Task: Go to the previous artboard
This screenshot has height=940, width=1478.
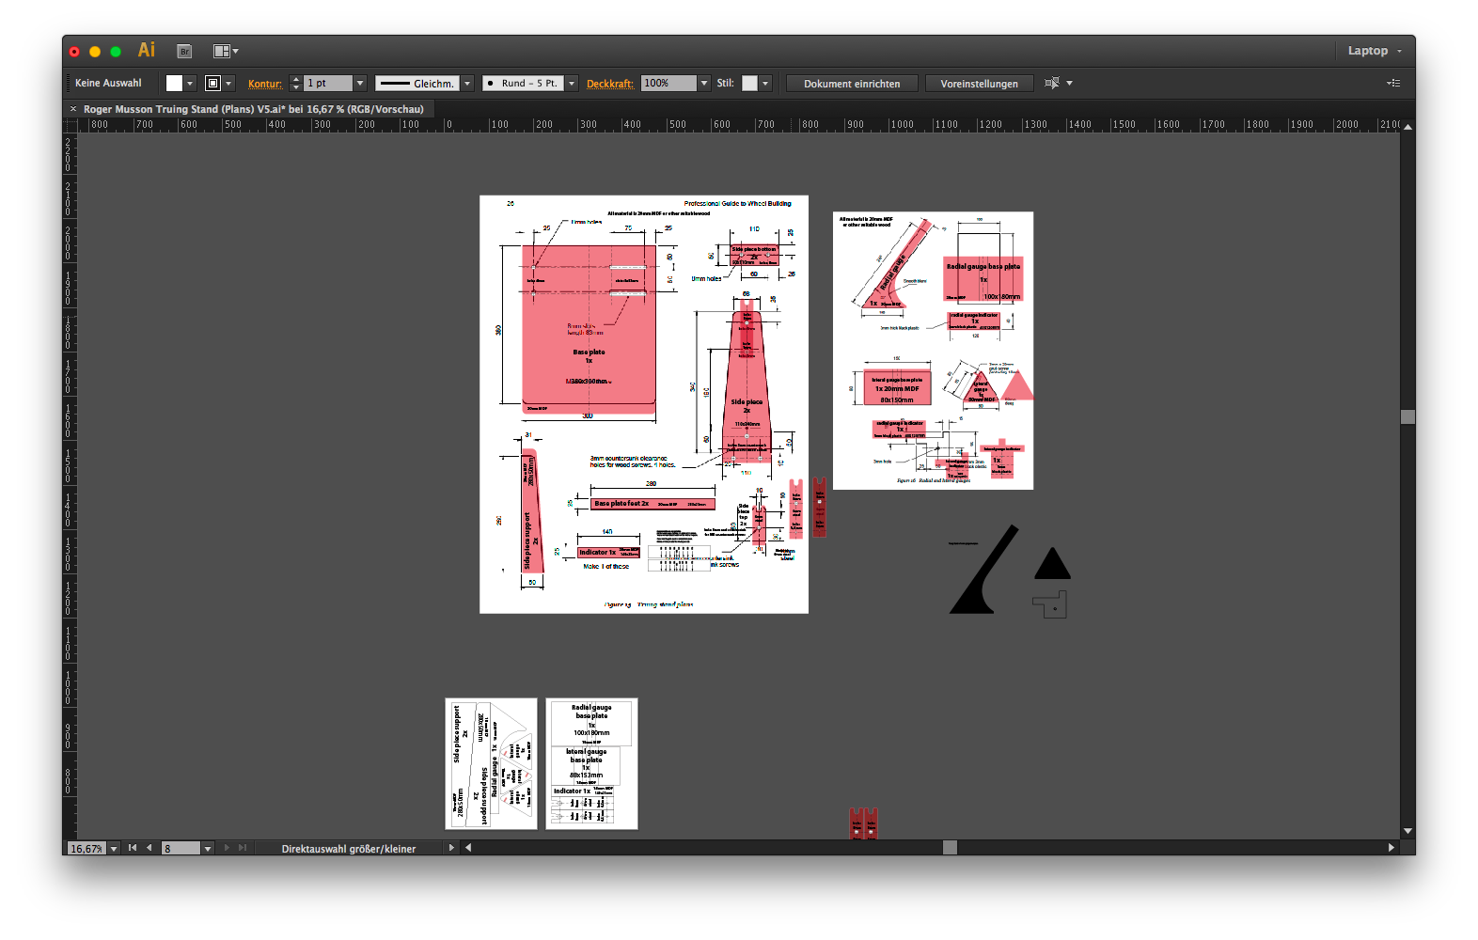Action: [x=149, y=848]
